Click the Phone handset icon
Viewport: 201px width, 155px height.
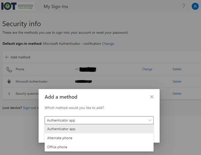(9, 69)
